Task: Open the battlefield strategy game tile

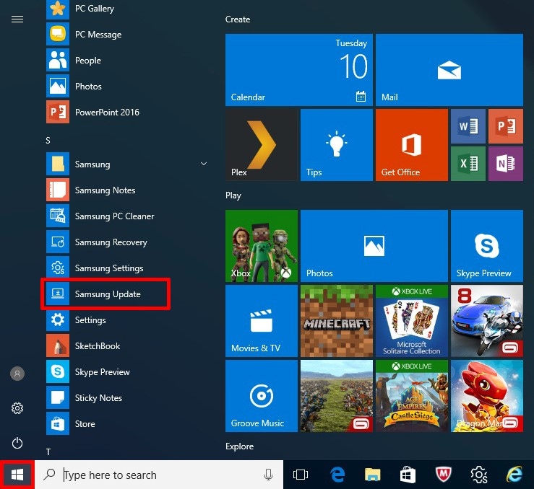Action: click(x=337, y=396)
